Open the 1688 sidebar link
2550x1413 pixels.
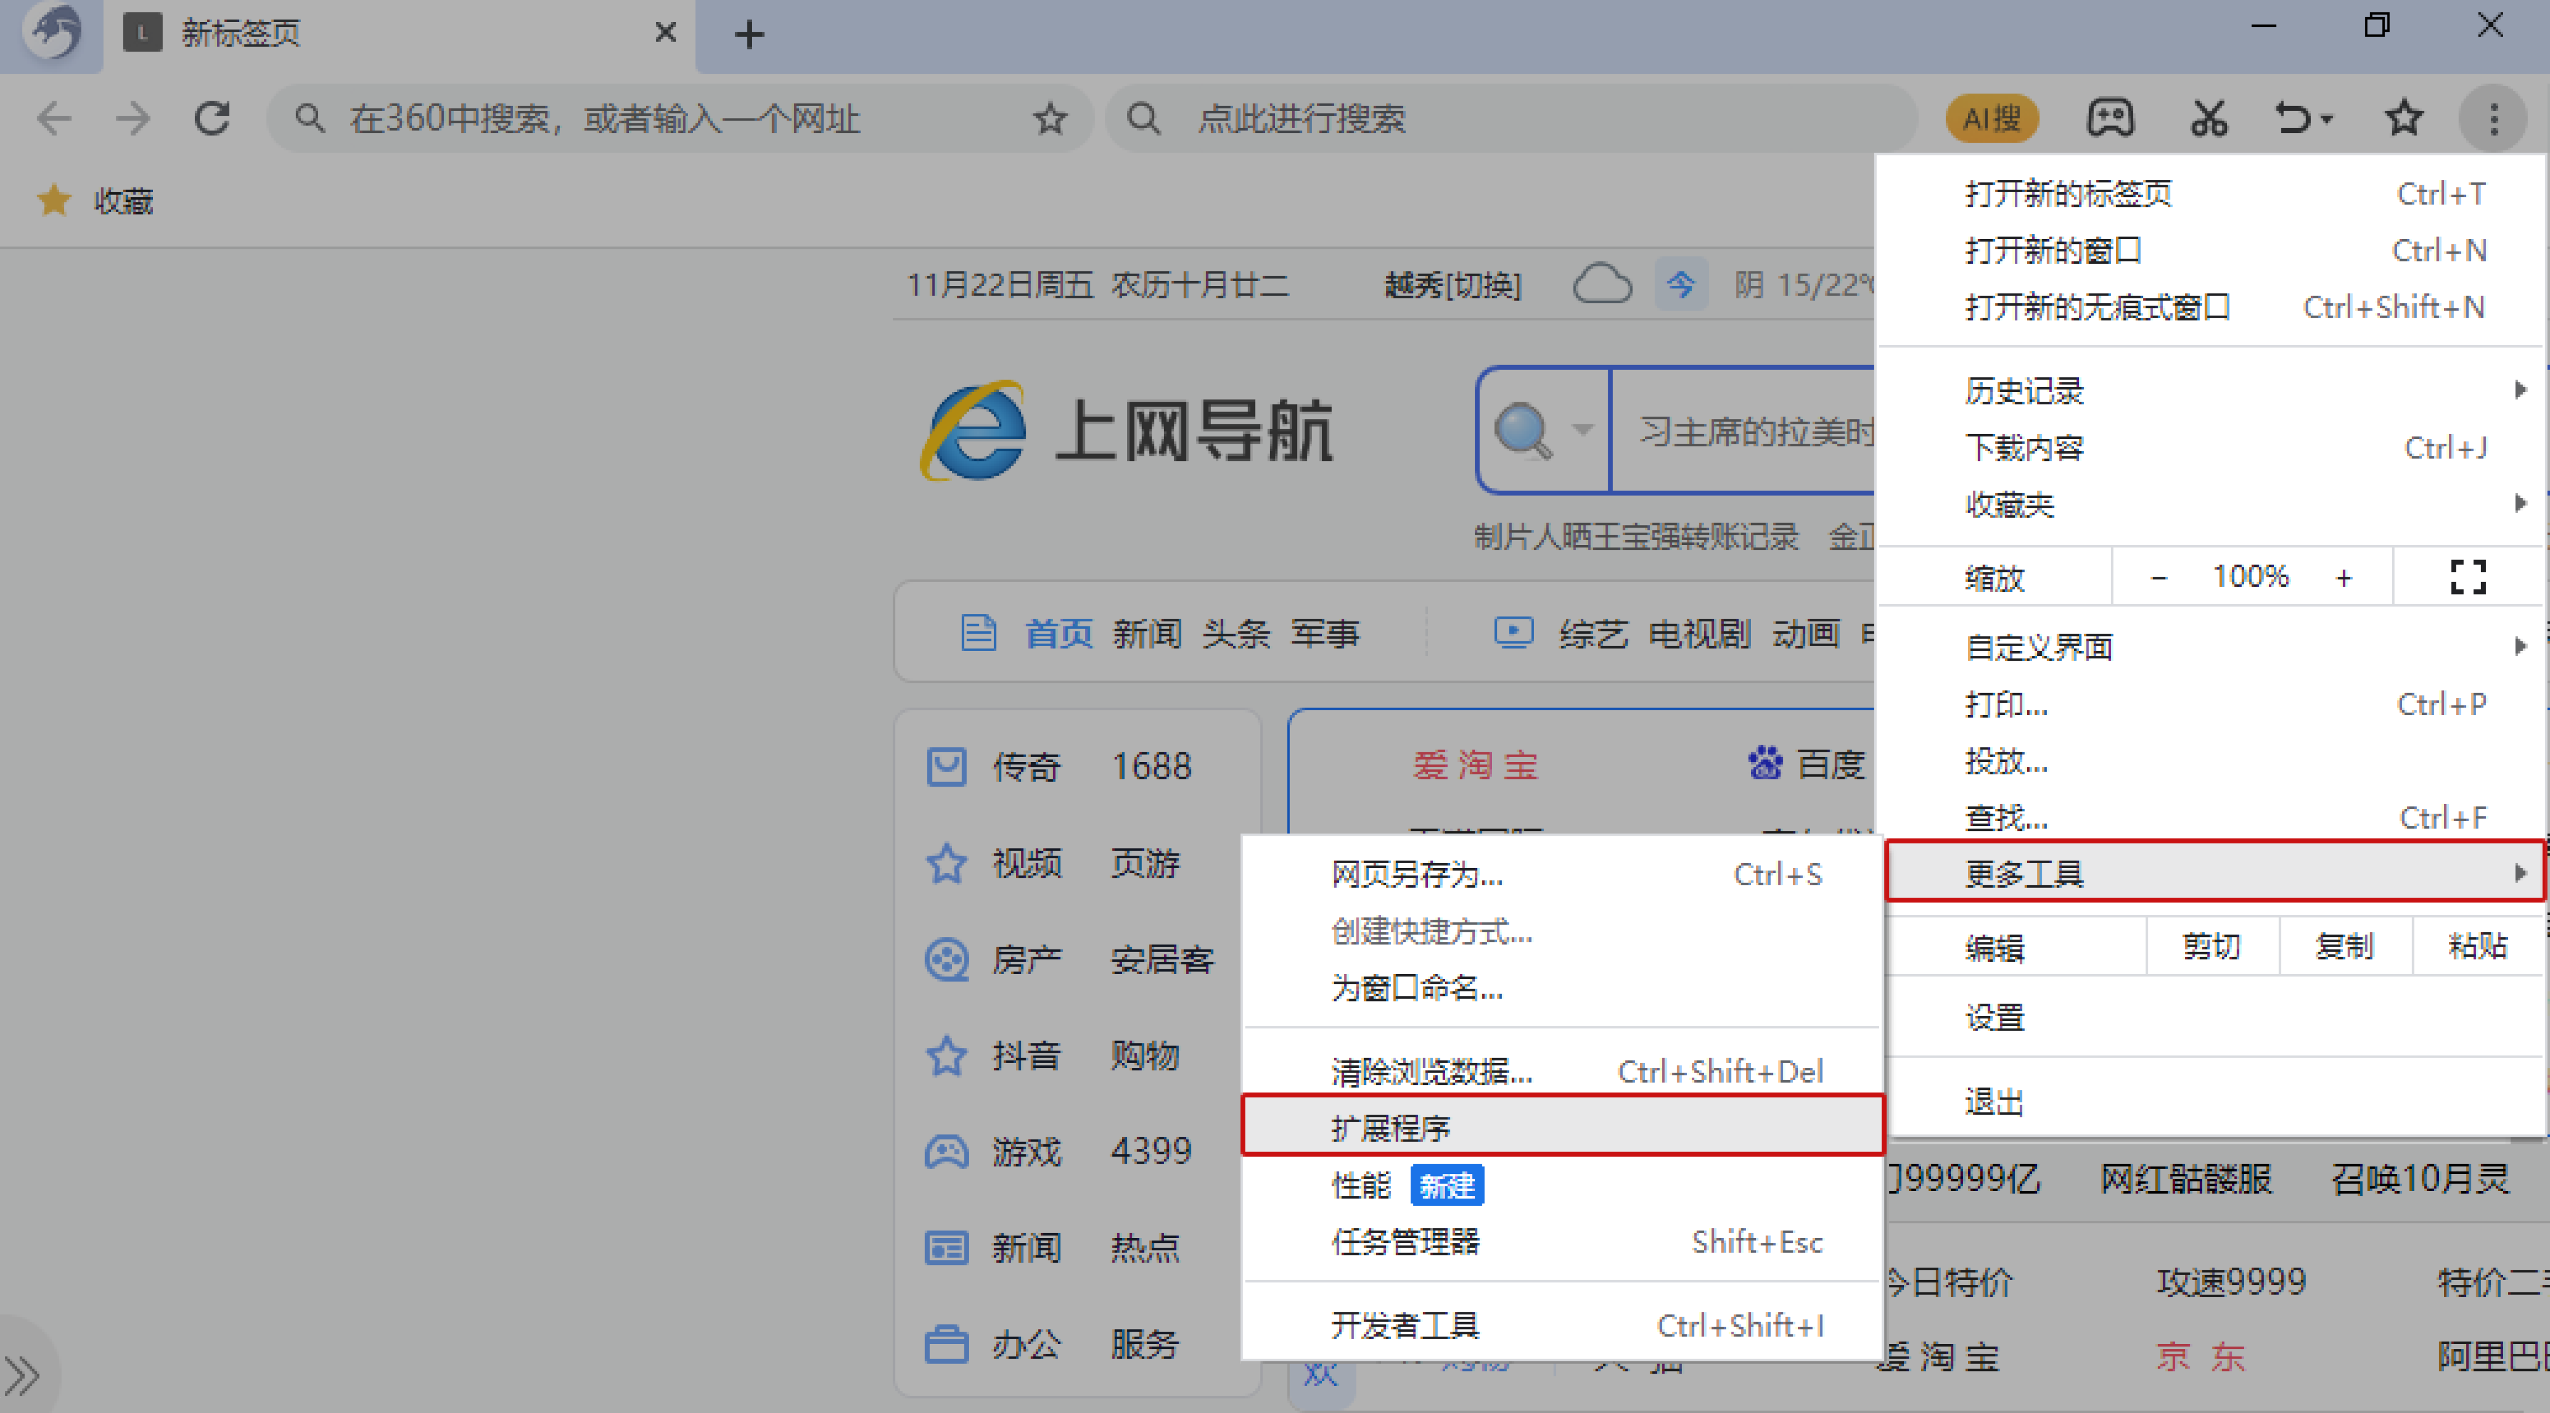(x=1151, y=765)
